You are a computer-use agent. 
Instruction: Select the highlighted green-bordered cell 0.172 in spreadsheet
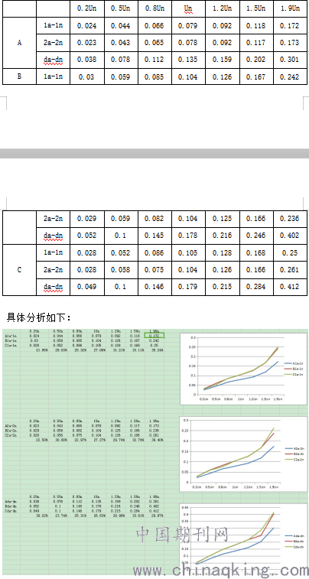coord(154,336)
